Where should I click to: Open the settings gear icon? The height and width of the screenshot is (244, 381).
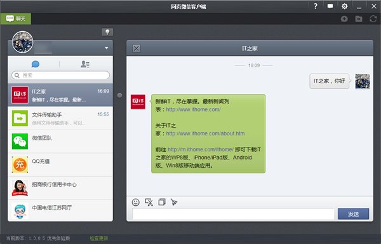tap(345, 6)
